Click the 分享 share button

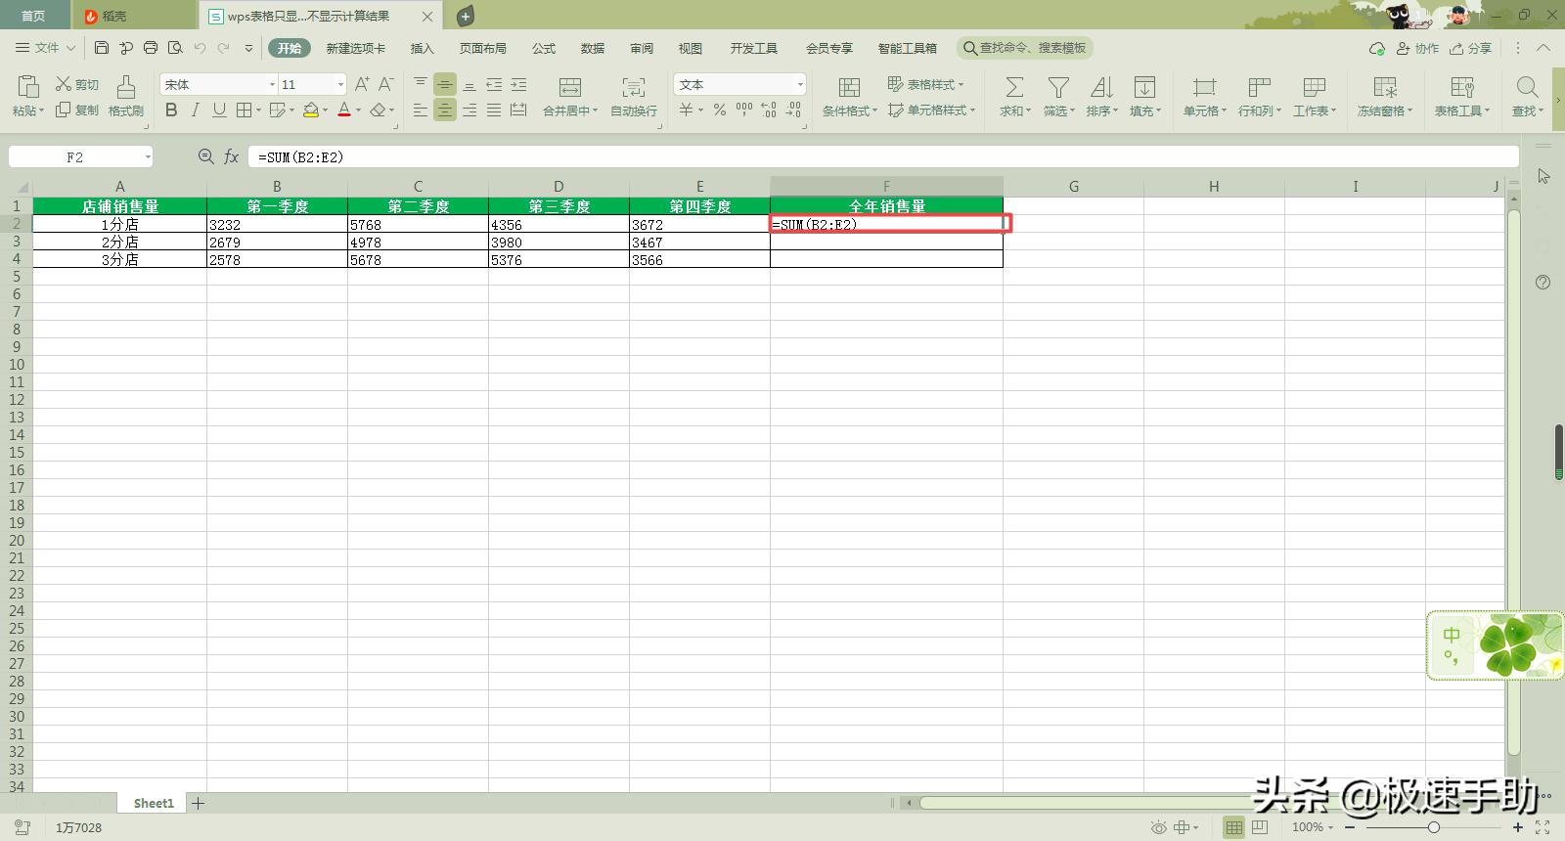1471,48
